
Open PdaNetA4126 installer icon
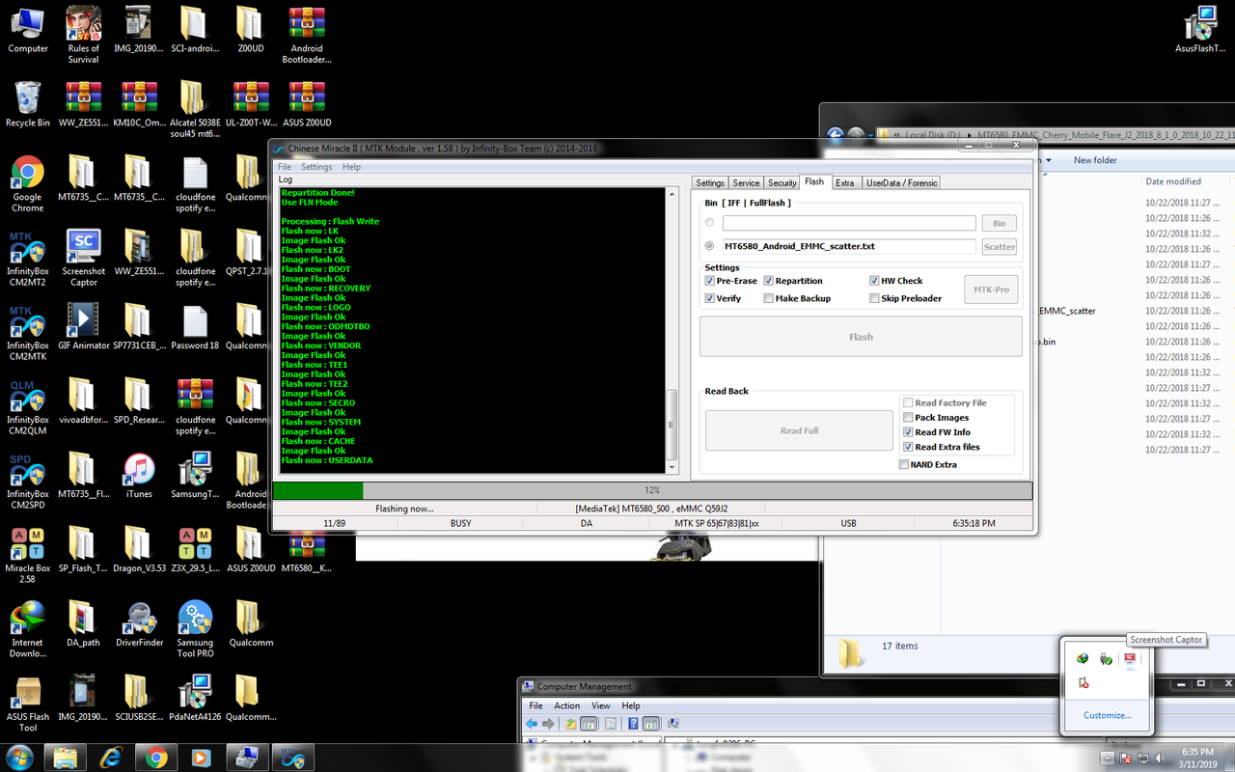[195, 698]
